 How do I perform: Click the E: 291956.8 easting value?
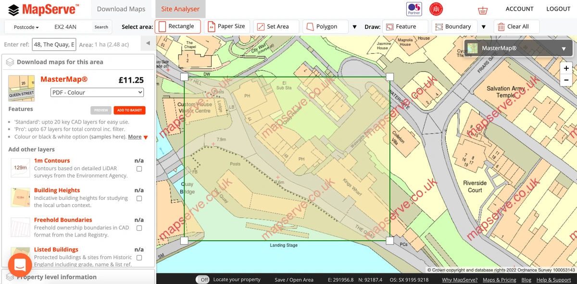tap(341, 280)
